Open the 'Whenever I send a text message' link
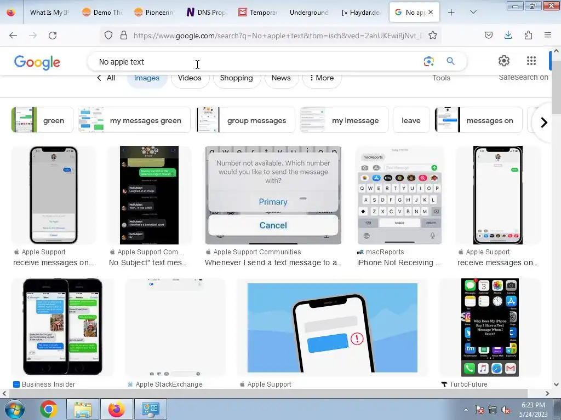This screenshot has width=561, height=420. [273, 262]
